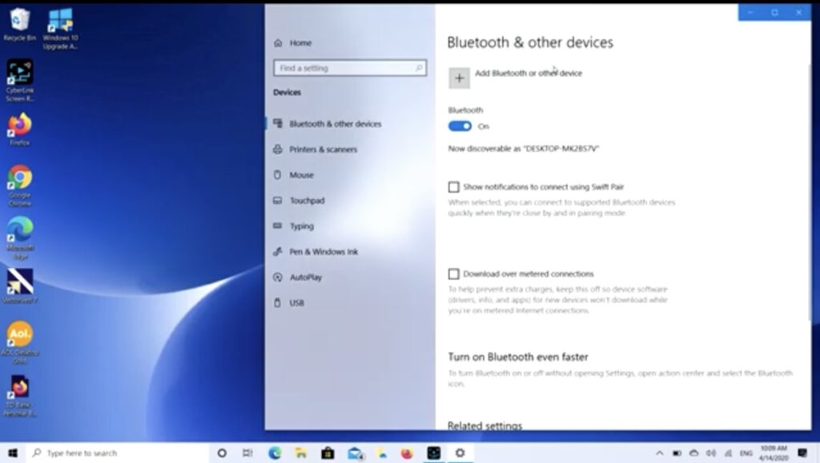This screenshot has width=820, height=463.
Task: Select Typing settings
Action: (x=301, y=226)
